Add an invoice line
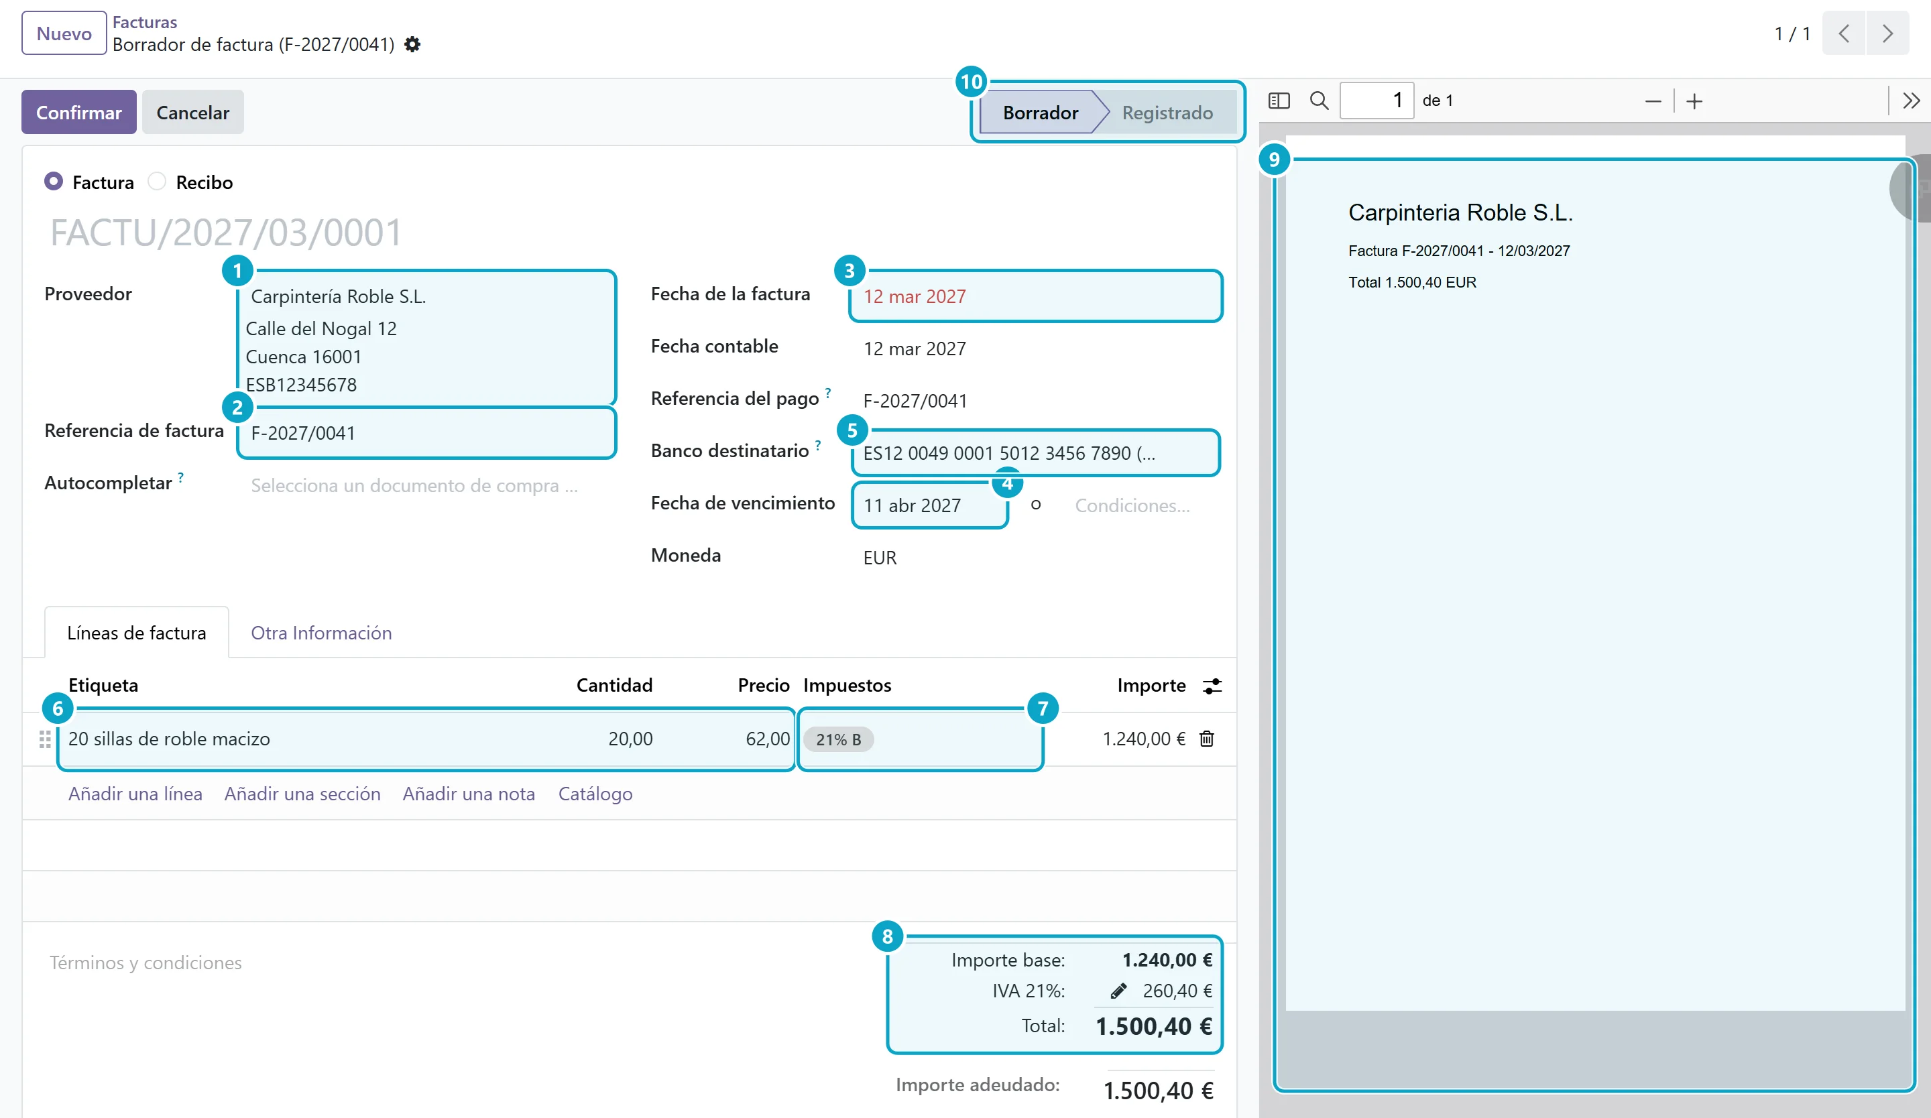Screen dimensions: 1931x1118 (135, 794)
